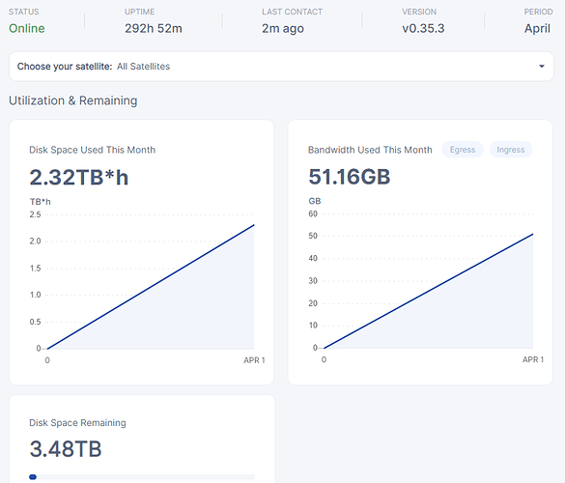
Task: Click the Disk Space Remaining progress bar
Action: click(x=142, y=477)
